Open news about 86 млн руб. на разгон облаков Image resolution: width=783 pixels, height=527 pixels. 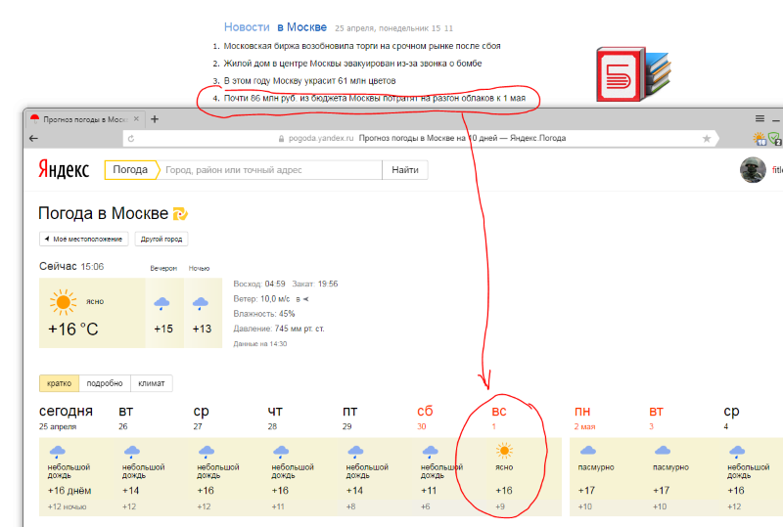click(x=375, y=99)
